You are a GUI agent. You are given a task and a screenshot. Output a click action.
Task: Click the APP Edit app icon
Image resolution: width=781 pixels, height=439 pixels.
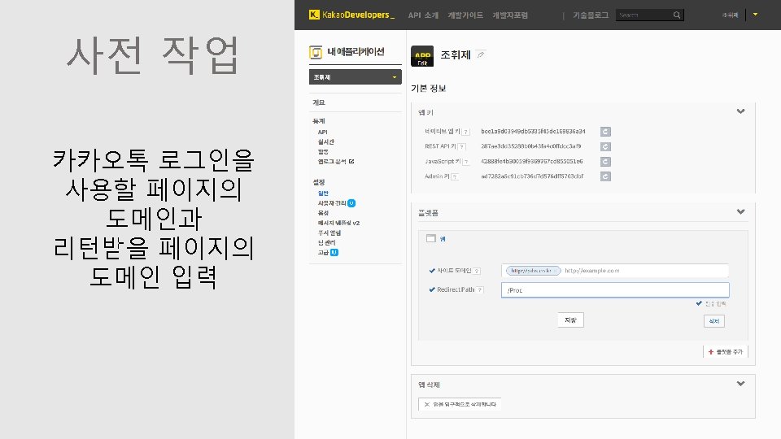tap(422, 56)
